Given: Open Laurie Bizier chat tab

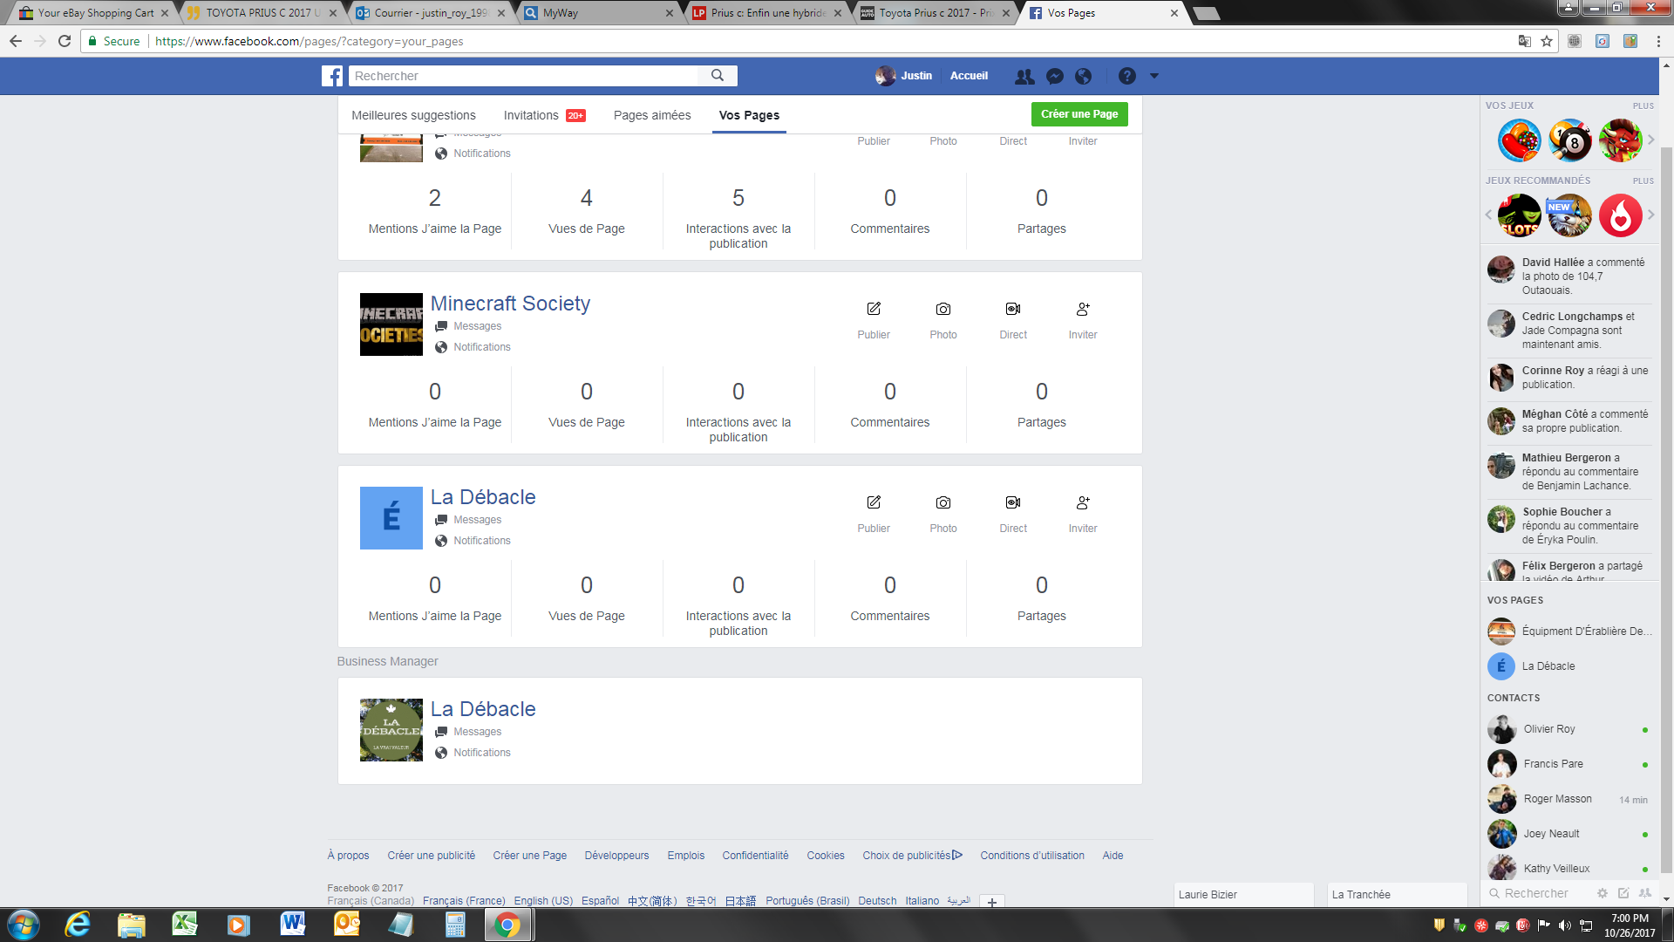Looking at the screenshot, I should [x=1244, y=894].
